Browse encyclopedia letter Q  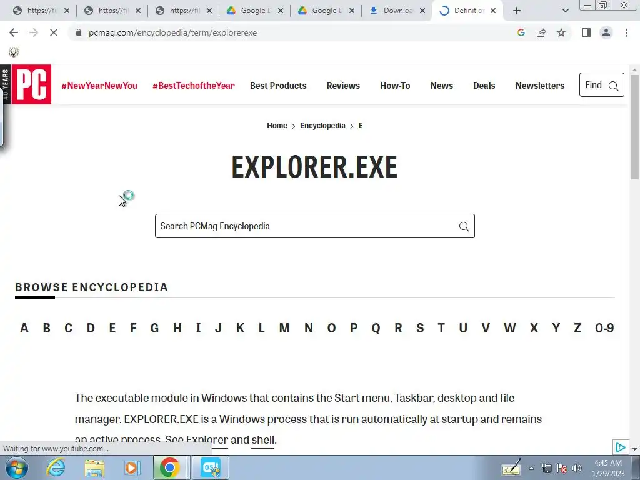376,327
